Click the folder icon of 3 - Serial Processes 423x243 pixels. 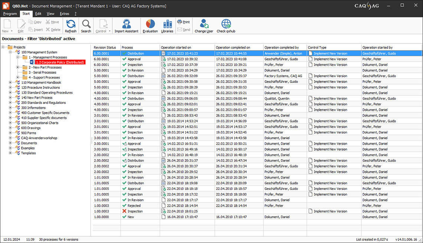[25, 73]
